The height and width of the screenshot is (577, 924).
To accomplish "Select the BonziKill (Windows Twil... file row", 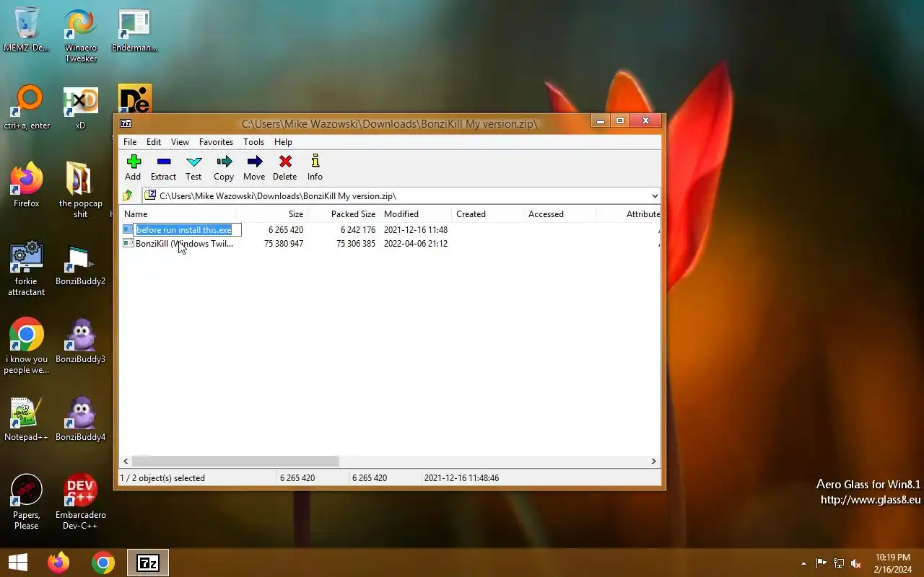I will click(390, 244).
